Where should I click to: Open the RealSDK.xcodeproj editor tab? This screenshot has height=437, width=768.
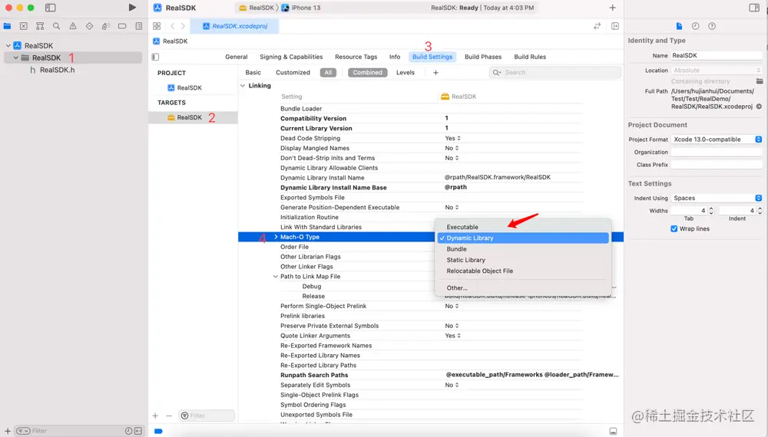(x=234, y=26)
